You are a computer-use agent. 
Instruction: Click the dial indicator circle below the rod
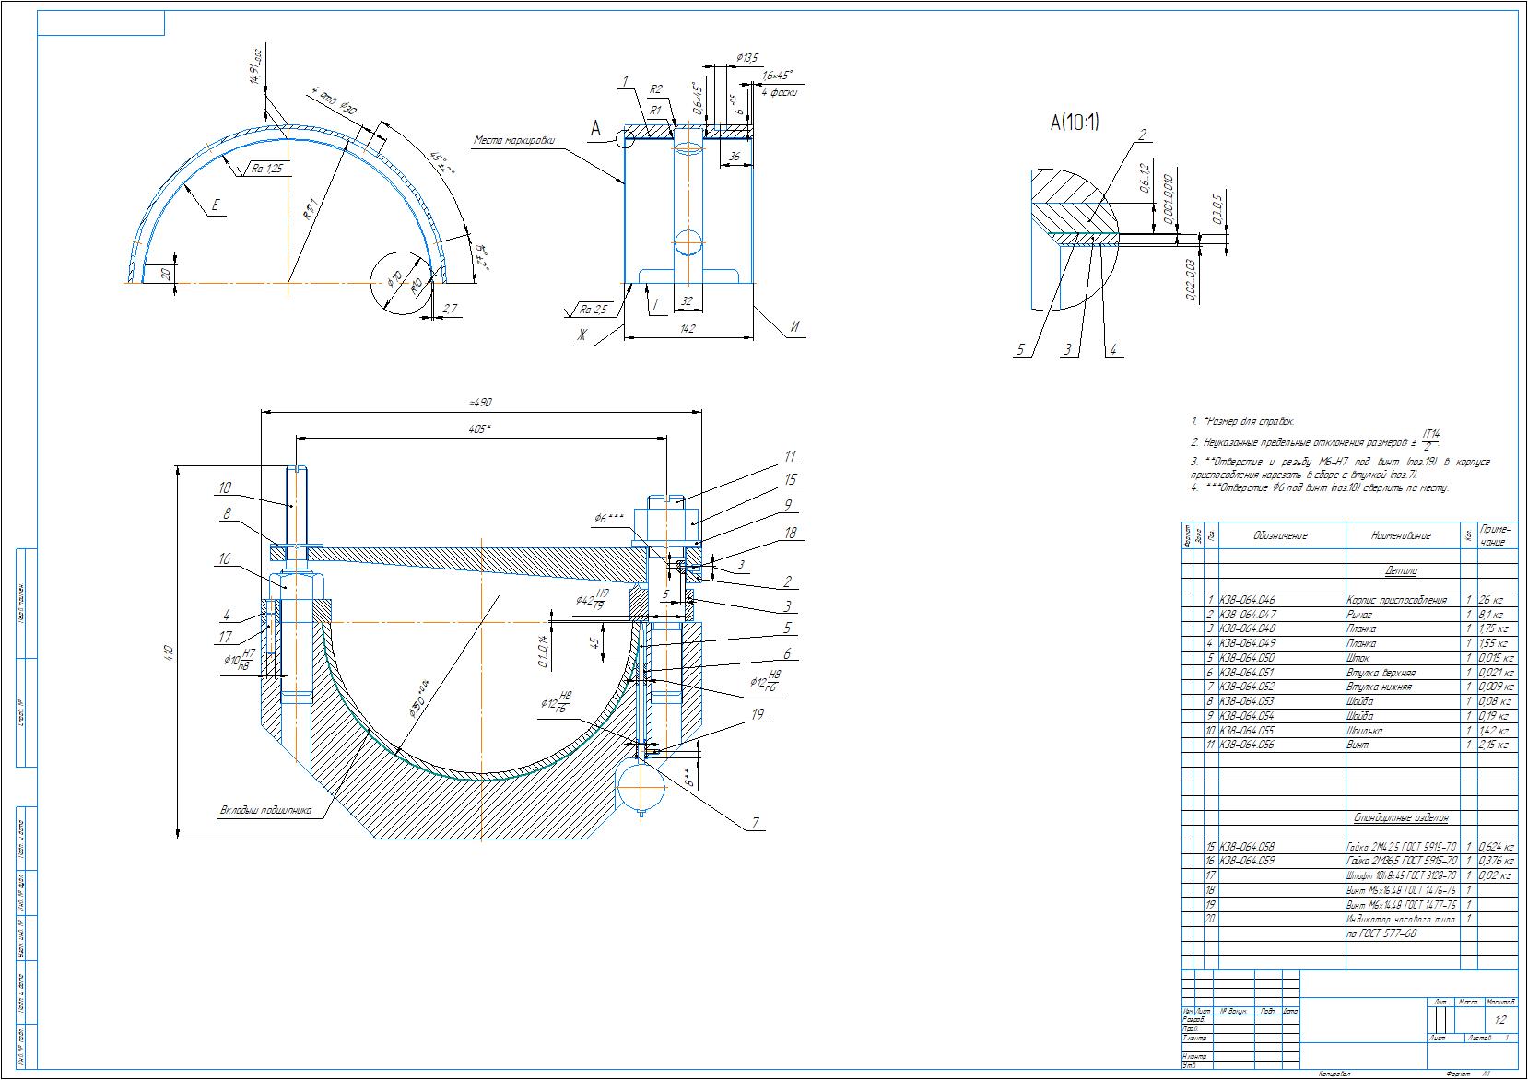click(641, 783)
